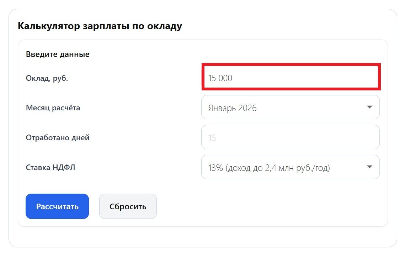Click the Введите данные section header
Screen dimensions: 405x257
[58, 54]
